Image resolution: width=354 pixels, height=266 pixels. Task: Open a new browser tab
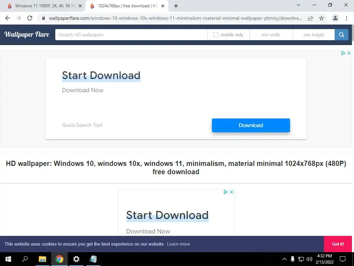point(176,6)
